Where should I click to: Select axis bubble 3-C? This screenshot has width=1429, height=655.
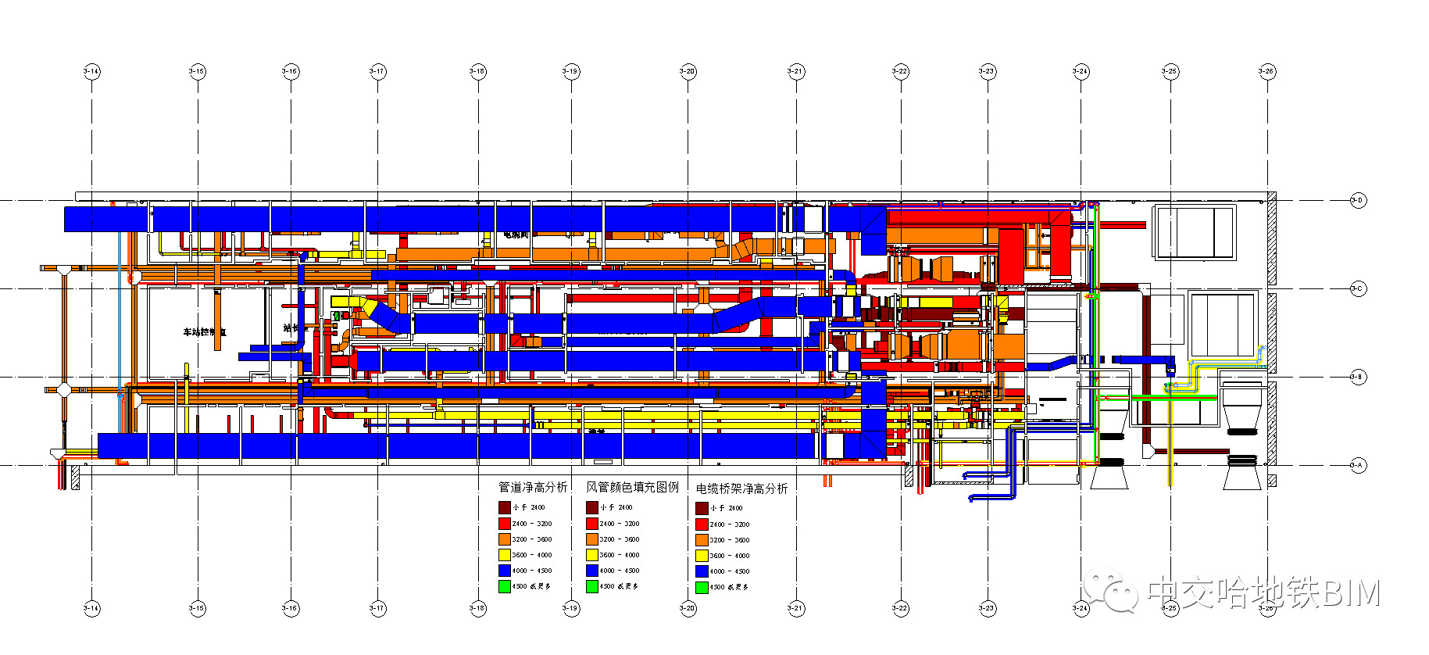coord(1358,288)
